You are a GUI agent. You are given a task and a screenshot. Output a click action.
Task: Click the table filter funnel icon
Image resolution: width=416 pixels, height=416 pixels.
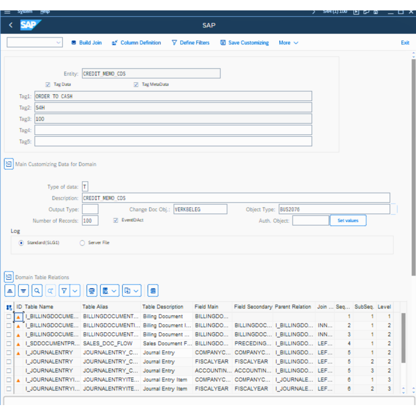click(64, 291)
